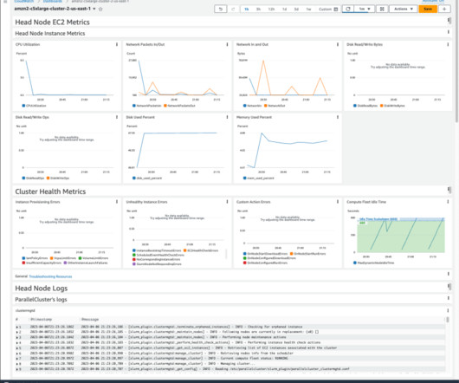The width and height of the screenshot is (459, 383).
Task: Open ParallelCluster's logs header menu
Action: 448,298
